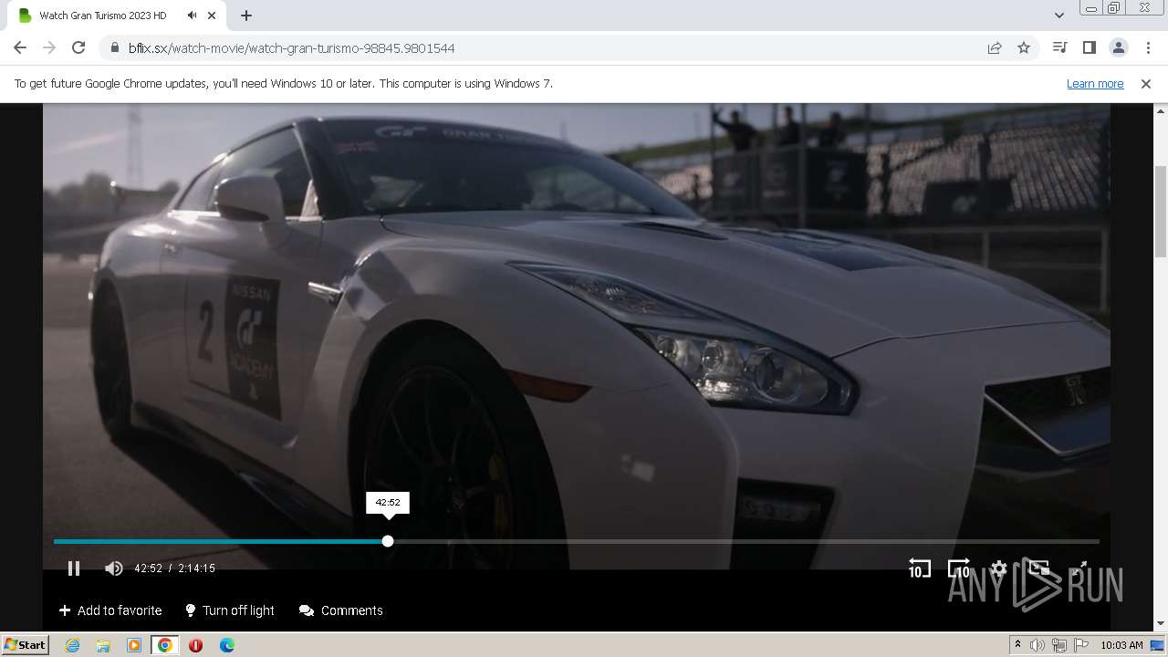Turn off light around player

coord(229,610)
